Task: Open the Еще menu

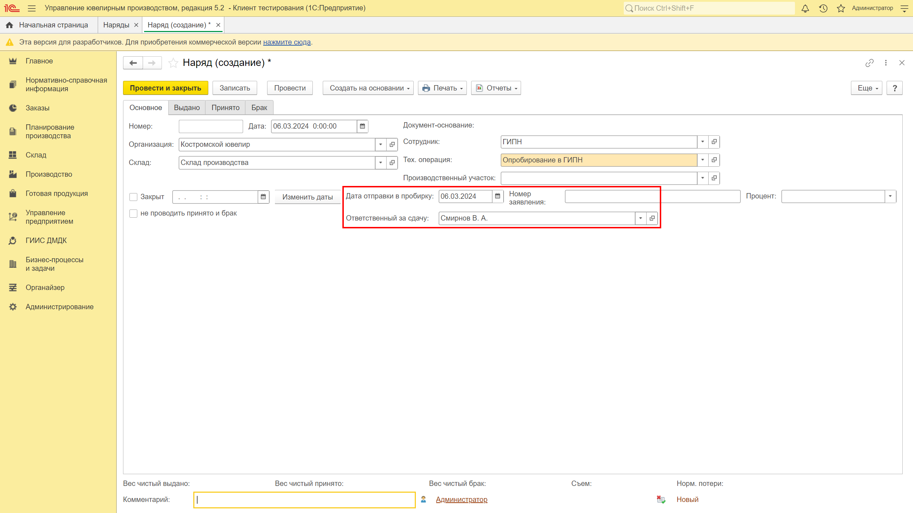Action: tap(866, 88)
